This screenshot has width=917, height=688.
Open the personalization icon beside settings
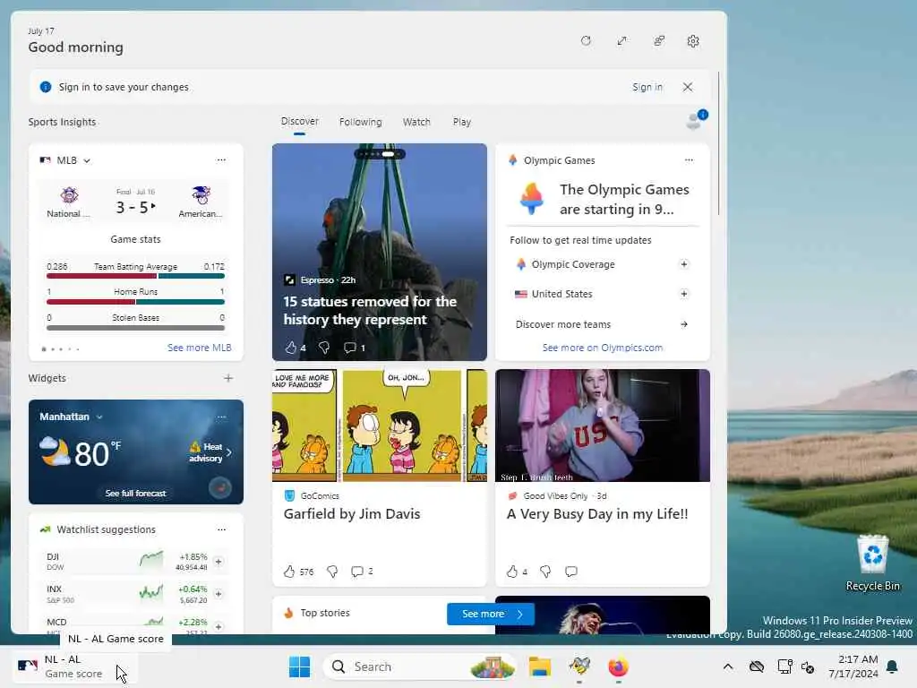[659, 41]
